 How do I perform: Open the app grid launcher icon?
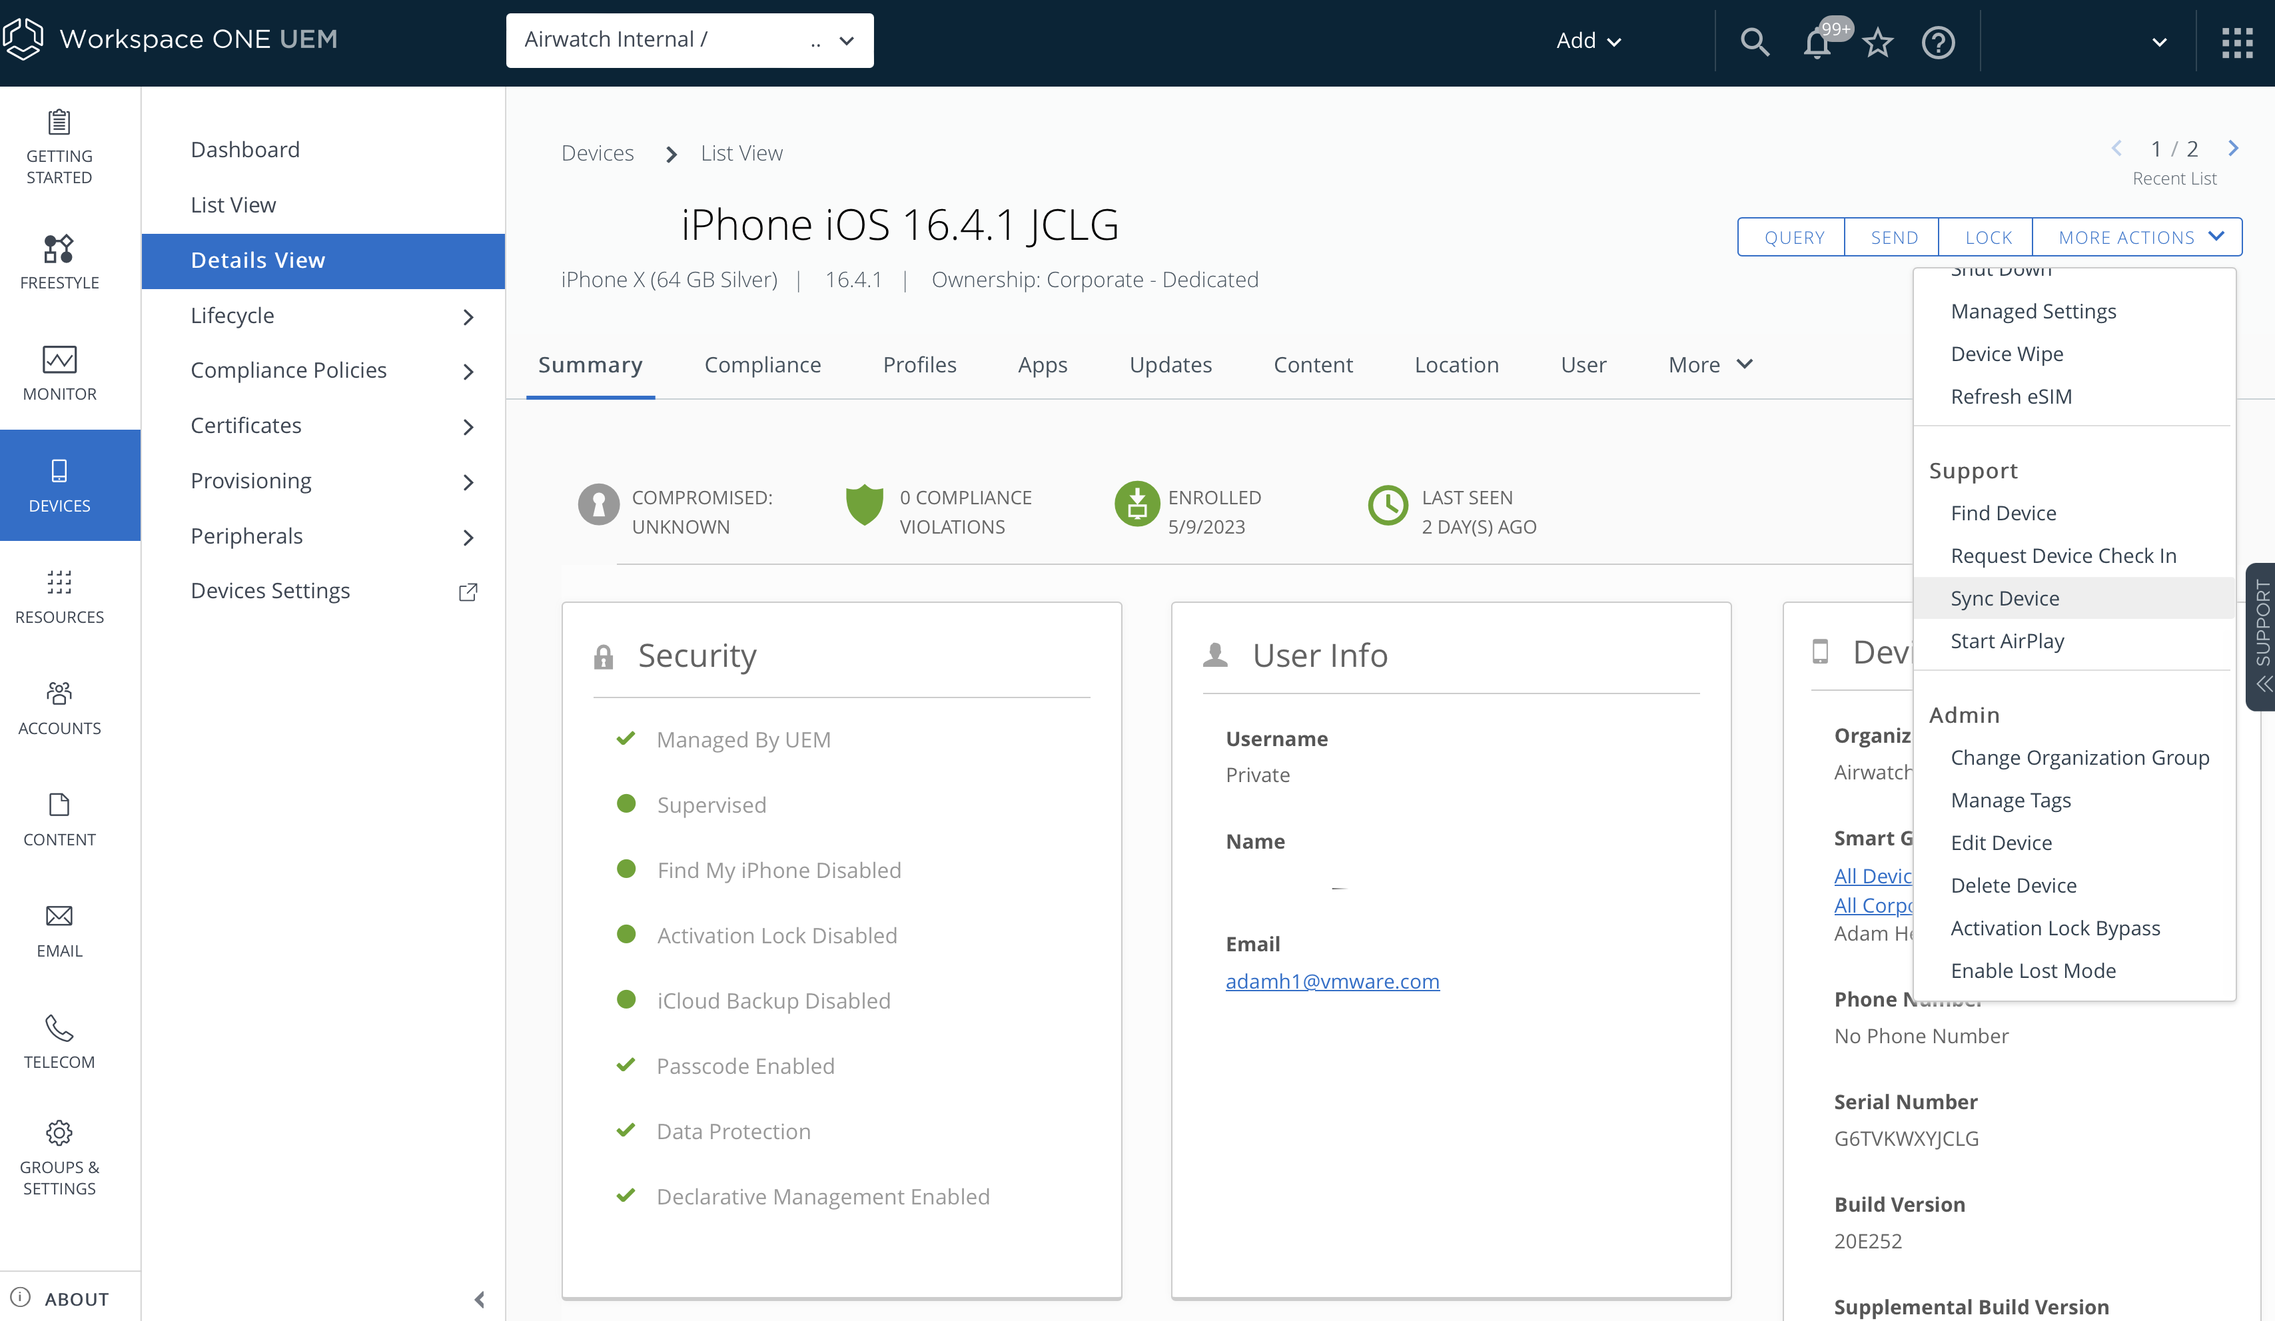point(2237,41)
